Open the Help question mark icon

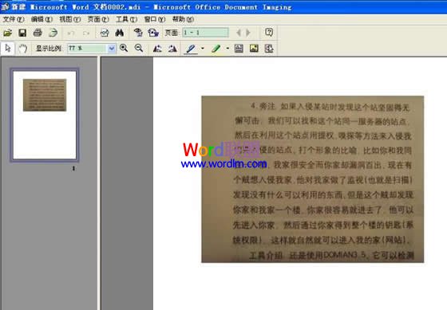[269, 33]
